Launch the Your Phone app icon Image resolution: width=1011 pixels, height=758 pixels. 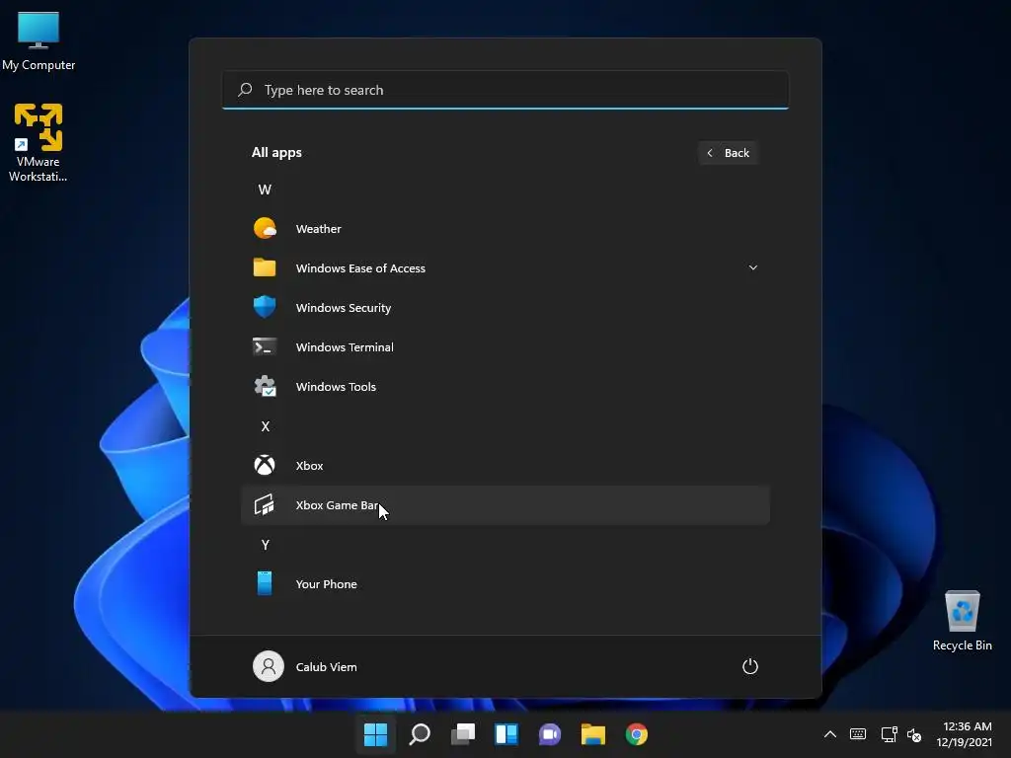pyautogui.click(x=265, y=583)
